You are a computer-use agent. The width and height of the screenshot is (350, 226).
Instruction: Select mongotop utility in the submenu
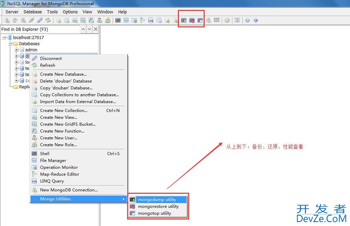click(x=158, y=214)
